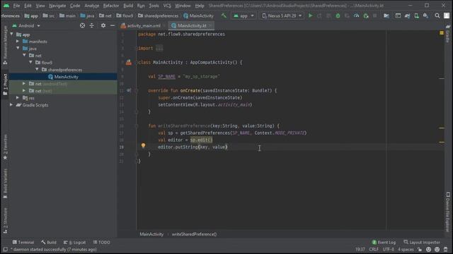Toggle the 2: Favorites side panel

point(5,147)
